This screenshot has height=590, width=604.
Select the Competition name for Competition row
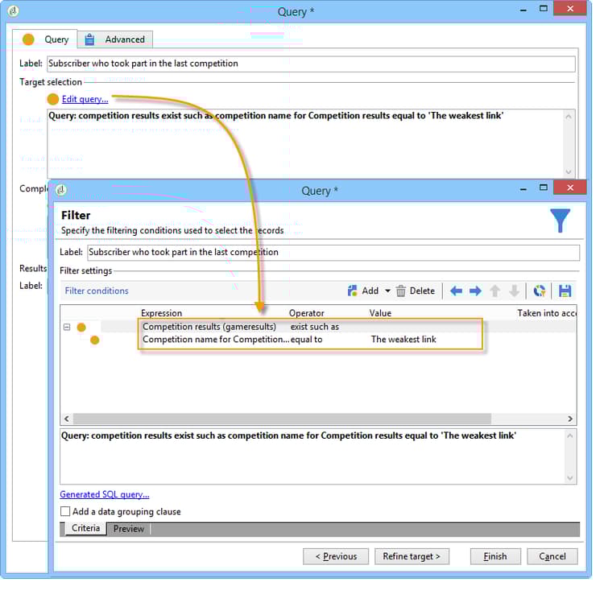[318, 340]
